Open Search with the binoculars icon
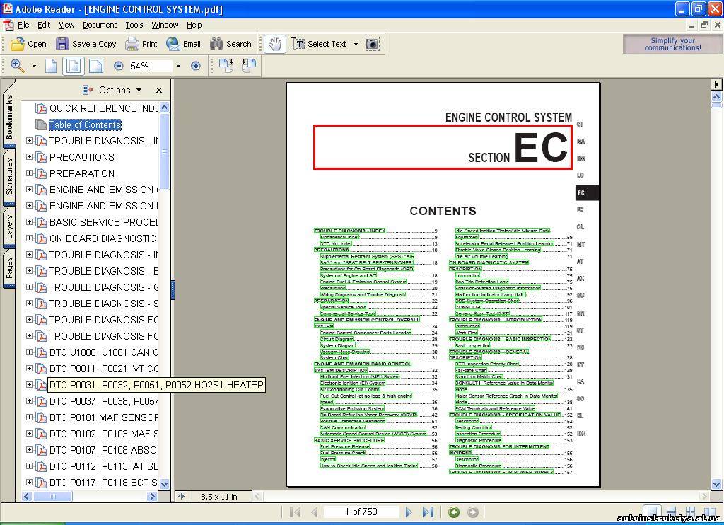Viewport: 724px width, 525px height. pos(216,44)
